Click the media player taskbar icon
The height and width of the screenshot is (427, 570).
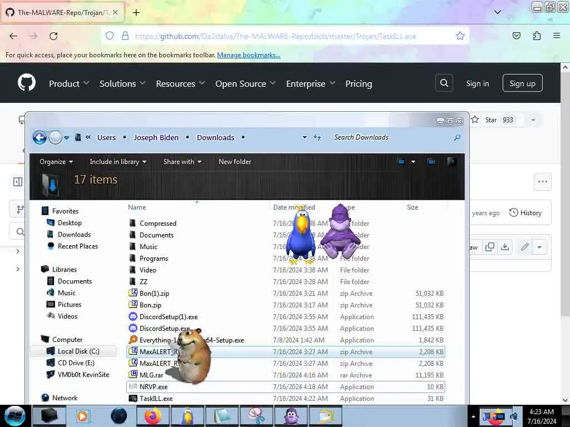[82, 416]
